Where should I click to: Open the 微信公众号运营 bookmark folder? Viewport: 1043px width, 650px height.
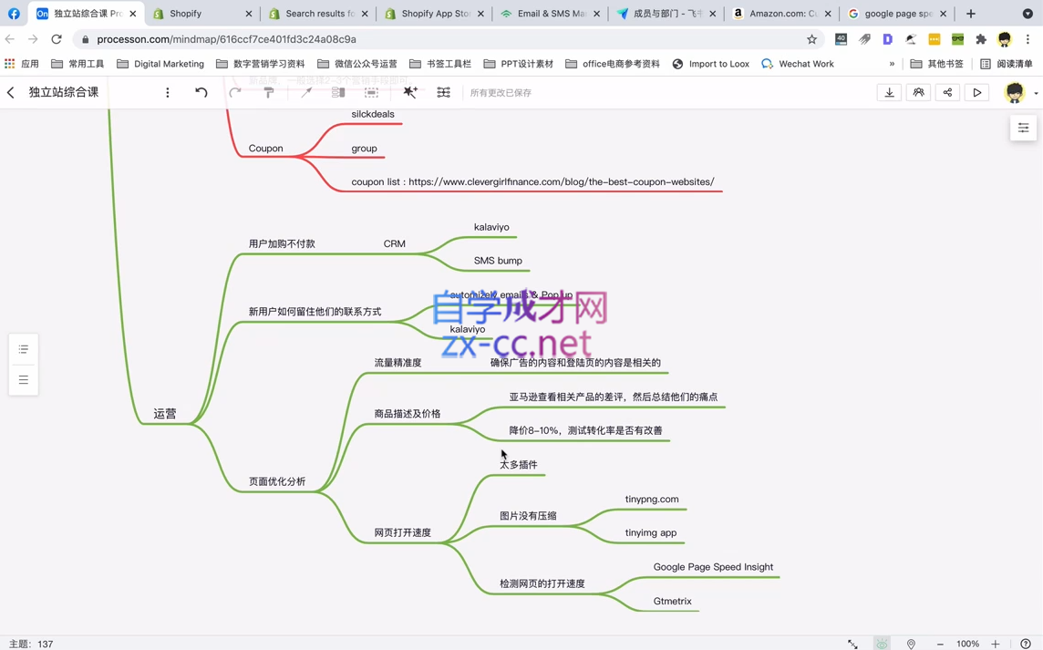[357, 64]
